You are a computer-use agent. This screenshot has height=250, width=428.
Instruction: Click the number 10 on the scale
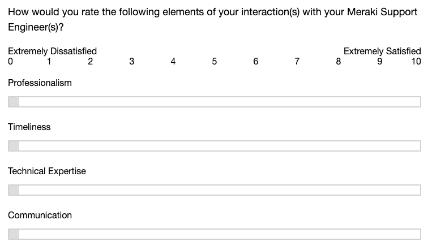tap(416, 62)
